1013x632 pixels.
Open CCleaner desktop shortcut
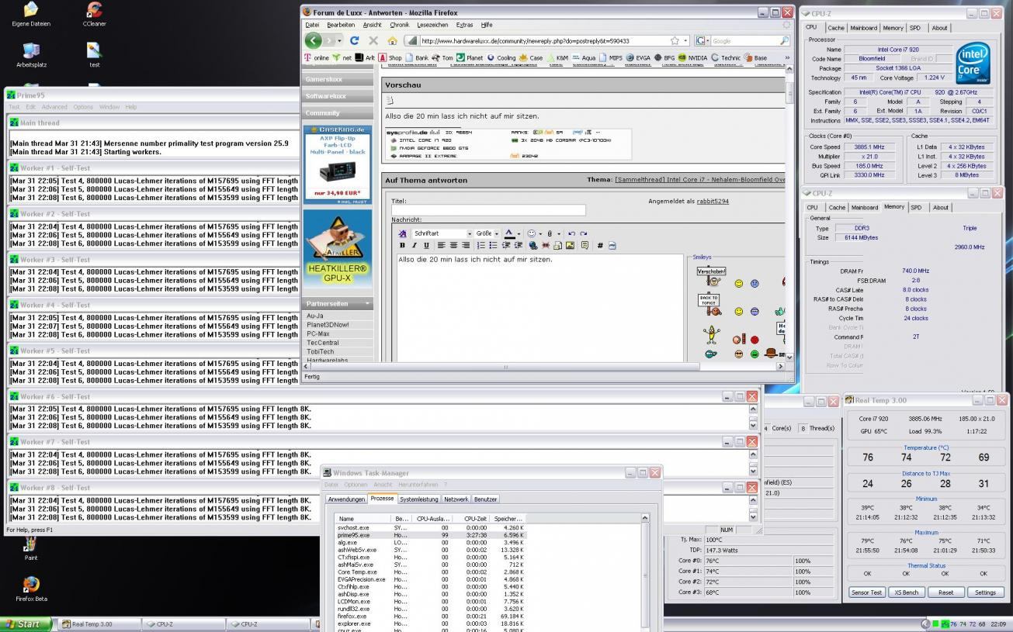tap(94, 15)
